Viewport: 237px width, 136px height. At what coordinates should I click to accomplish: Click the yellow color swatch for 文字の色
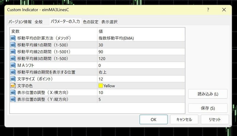[101, 86]
